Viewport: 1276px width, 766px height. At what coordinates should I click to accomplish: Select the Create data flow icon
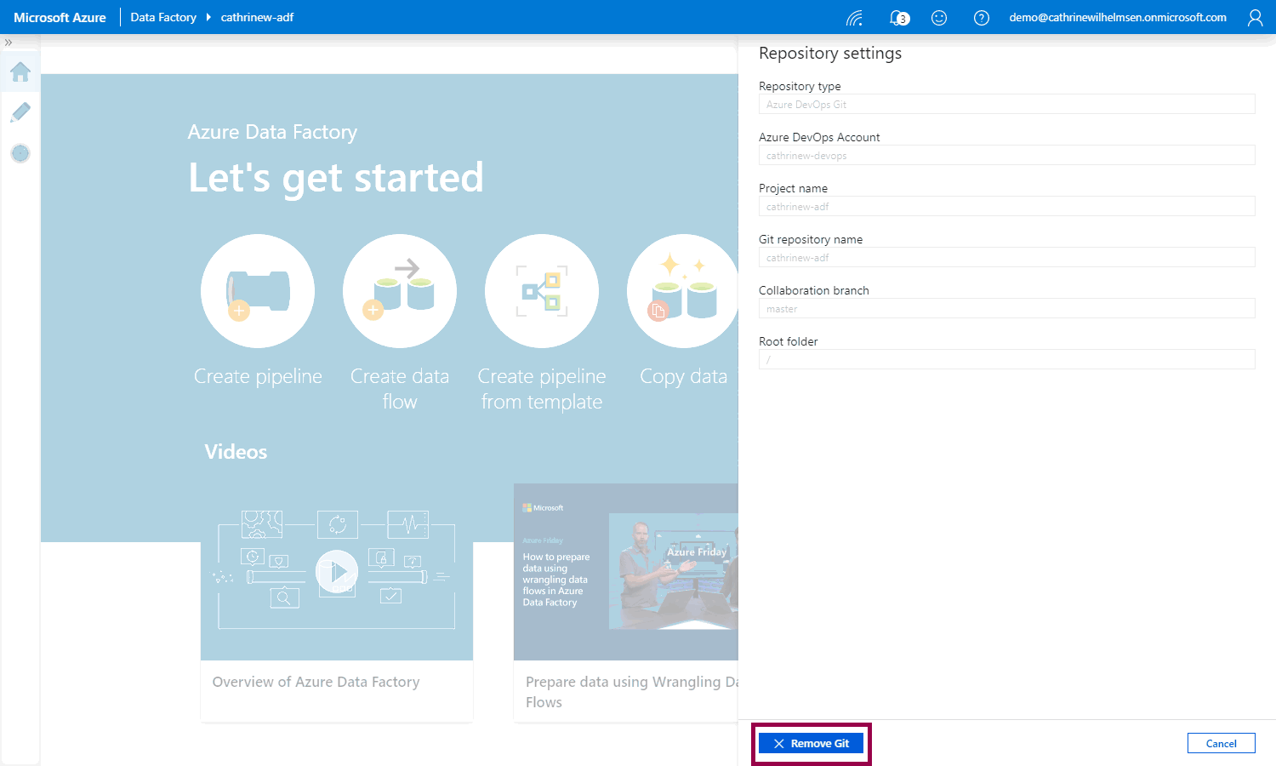[400, 291]
